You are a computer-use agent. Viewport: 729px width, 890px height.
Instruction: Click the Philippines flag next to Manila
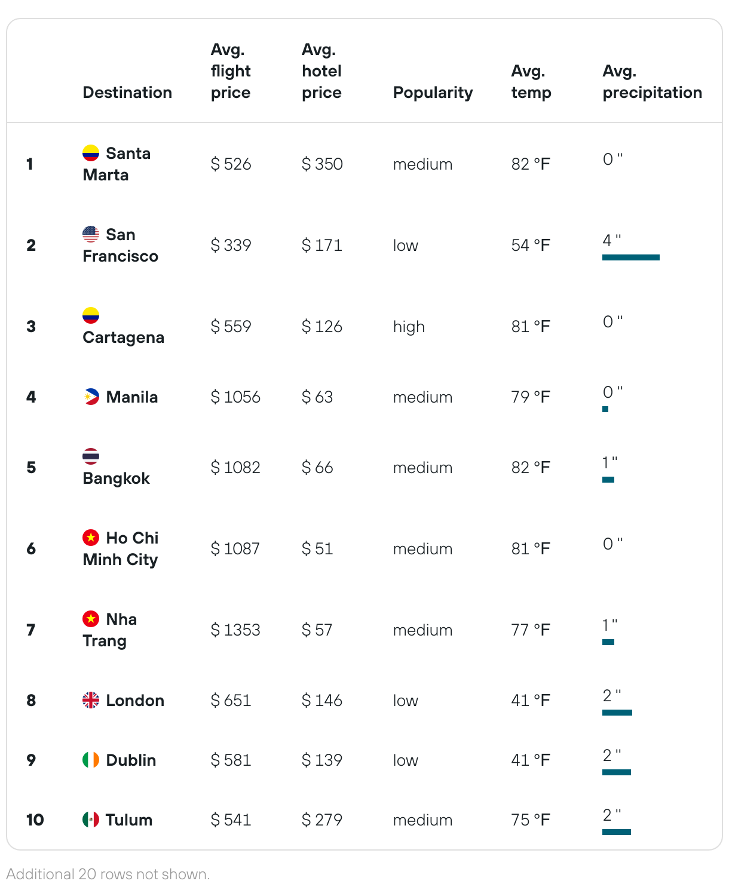(x=91, y=397)
